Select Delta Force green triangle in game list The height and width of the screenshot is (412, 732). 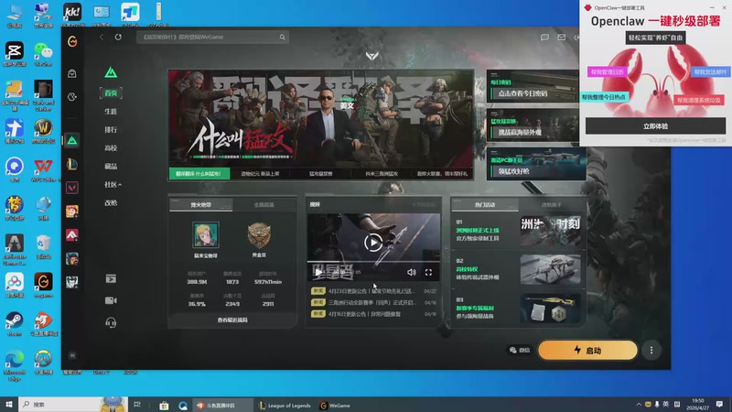72,140
